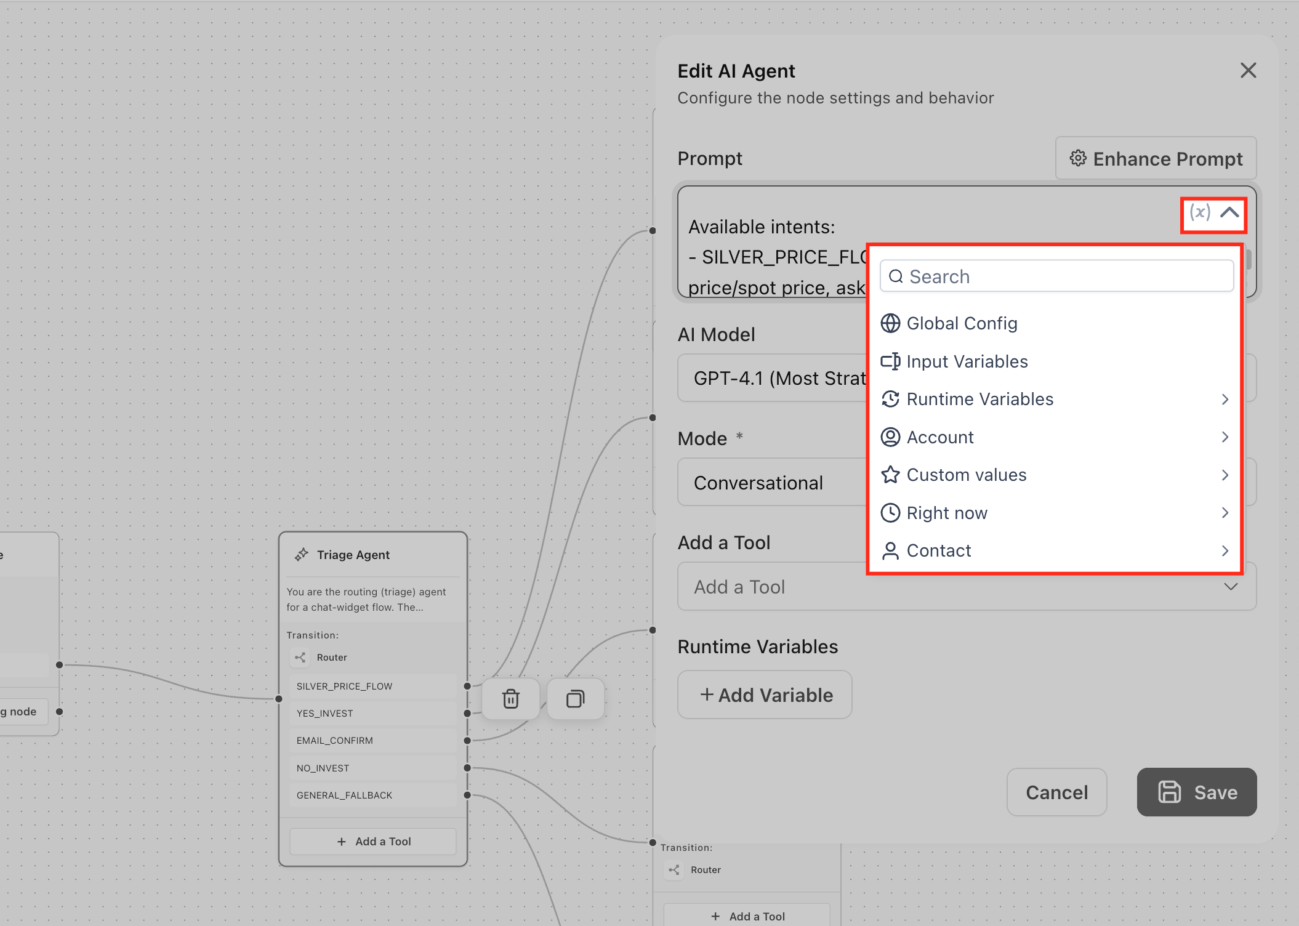Click the Router share icon in Triage Agent
The width and height of the screenshot is (1299, 926).
click(300, 658)
